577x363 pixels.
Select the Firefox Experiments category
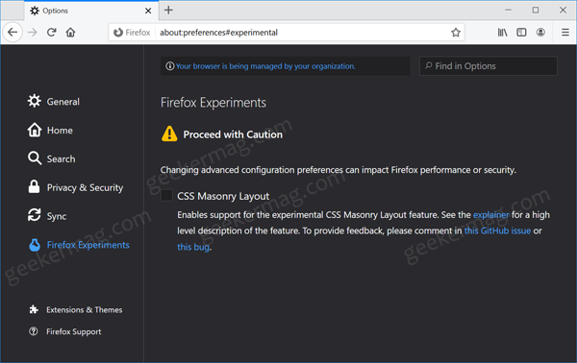(x=88, y=245)
